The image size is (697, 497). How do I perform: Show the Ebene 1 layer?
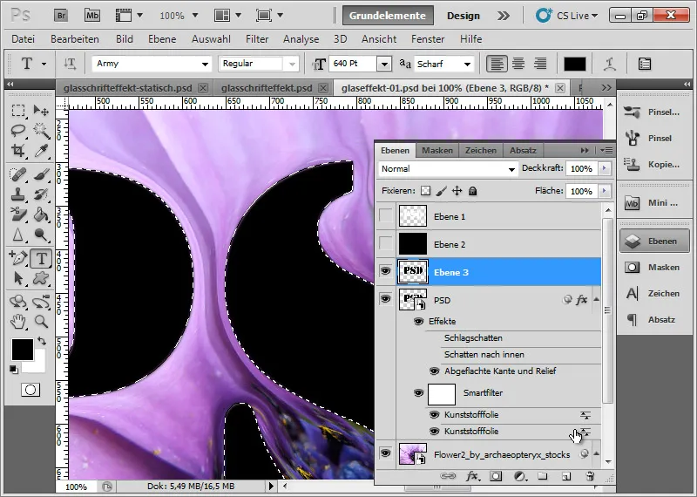point(385,216)
